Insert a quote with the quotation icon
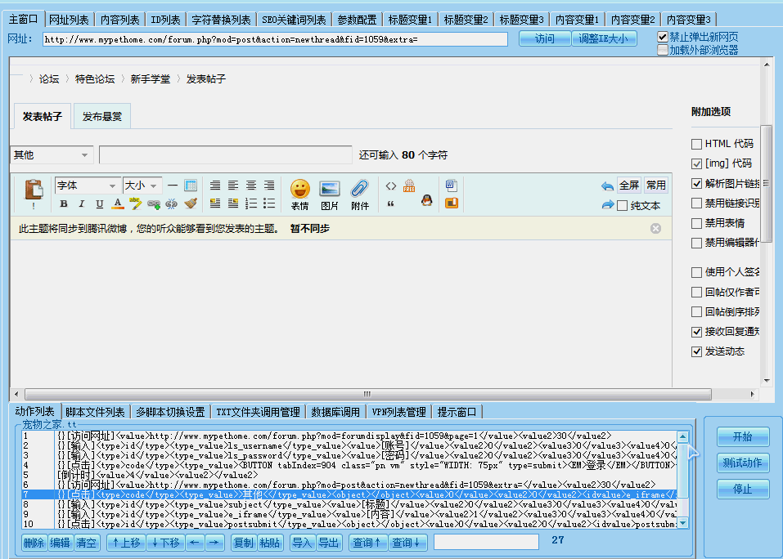 (390, 203)
